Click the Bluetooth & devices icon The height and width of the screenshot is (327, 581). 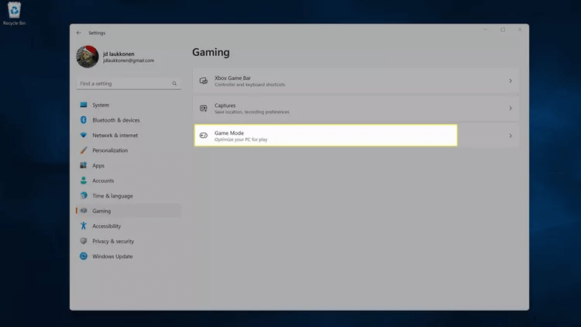coord(84,120)
